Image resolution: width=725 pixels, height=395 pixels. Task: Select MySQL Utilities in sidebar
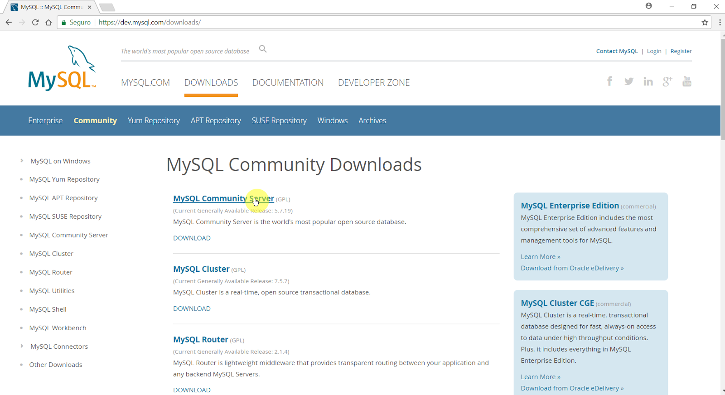52,291
